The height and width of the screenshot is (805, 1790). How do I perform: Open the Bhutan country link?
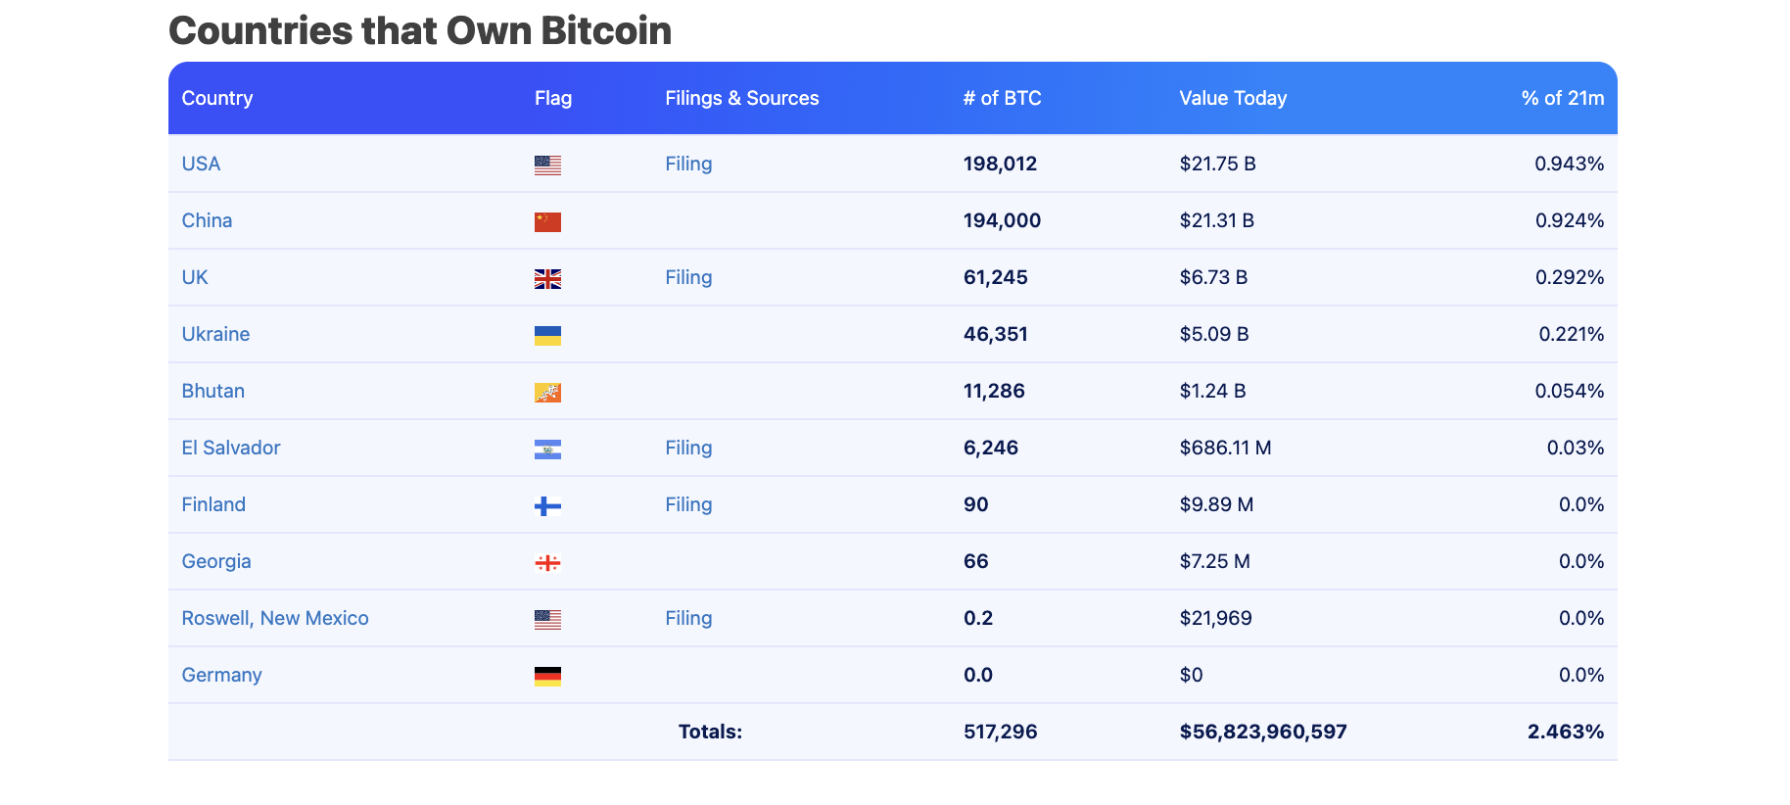(212, 391)
